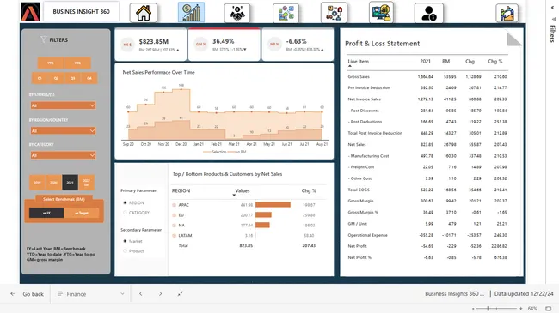Sort by the Values column arrow
The height and width of the screenshot is (313, 559).
[x=234, y=195]
